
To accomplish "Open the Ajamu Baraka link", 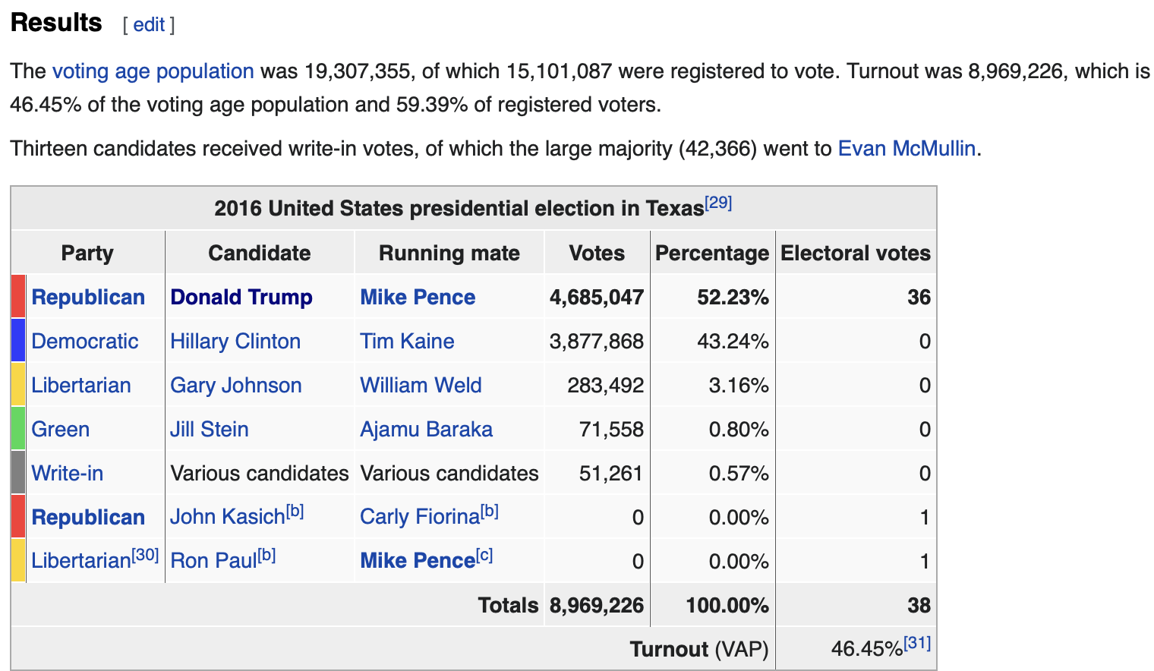I will point(426,430).
